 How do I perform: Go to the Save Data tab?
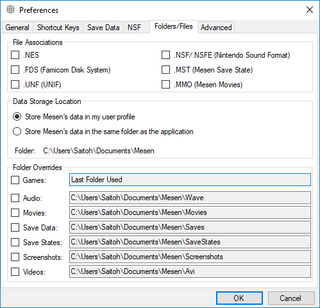click(103, 28)
